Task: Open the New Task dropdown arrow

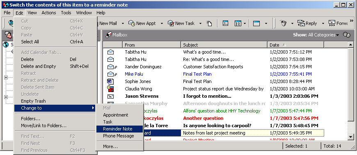Action: click(200, 23)
